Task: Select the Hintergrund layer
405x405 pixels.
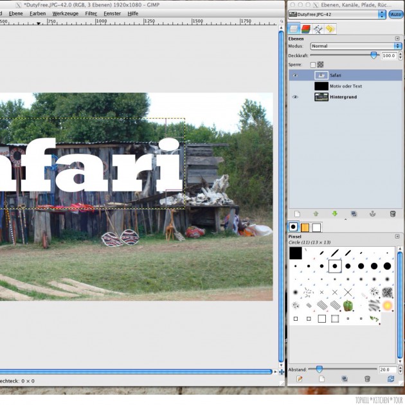Action: (345, 97)
